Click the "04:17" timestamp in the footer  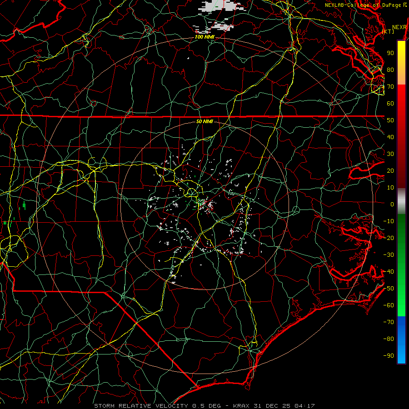[x=304, y=406]
